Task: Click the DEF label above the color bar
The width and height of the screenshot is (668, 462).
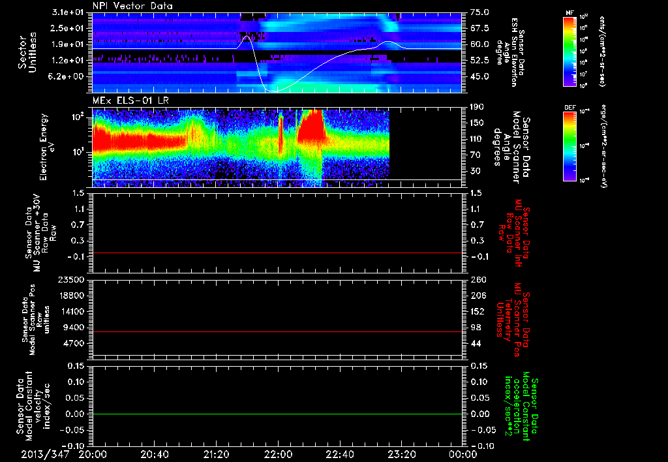Action: [x=570, y=108]
